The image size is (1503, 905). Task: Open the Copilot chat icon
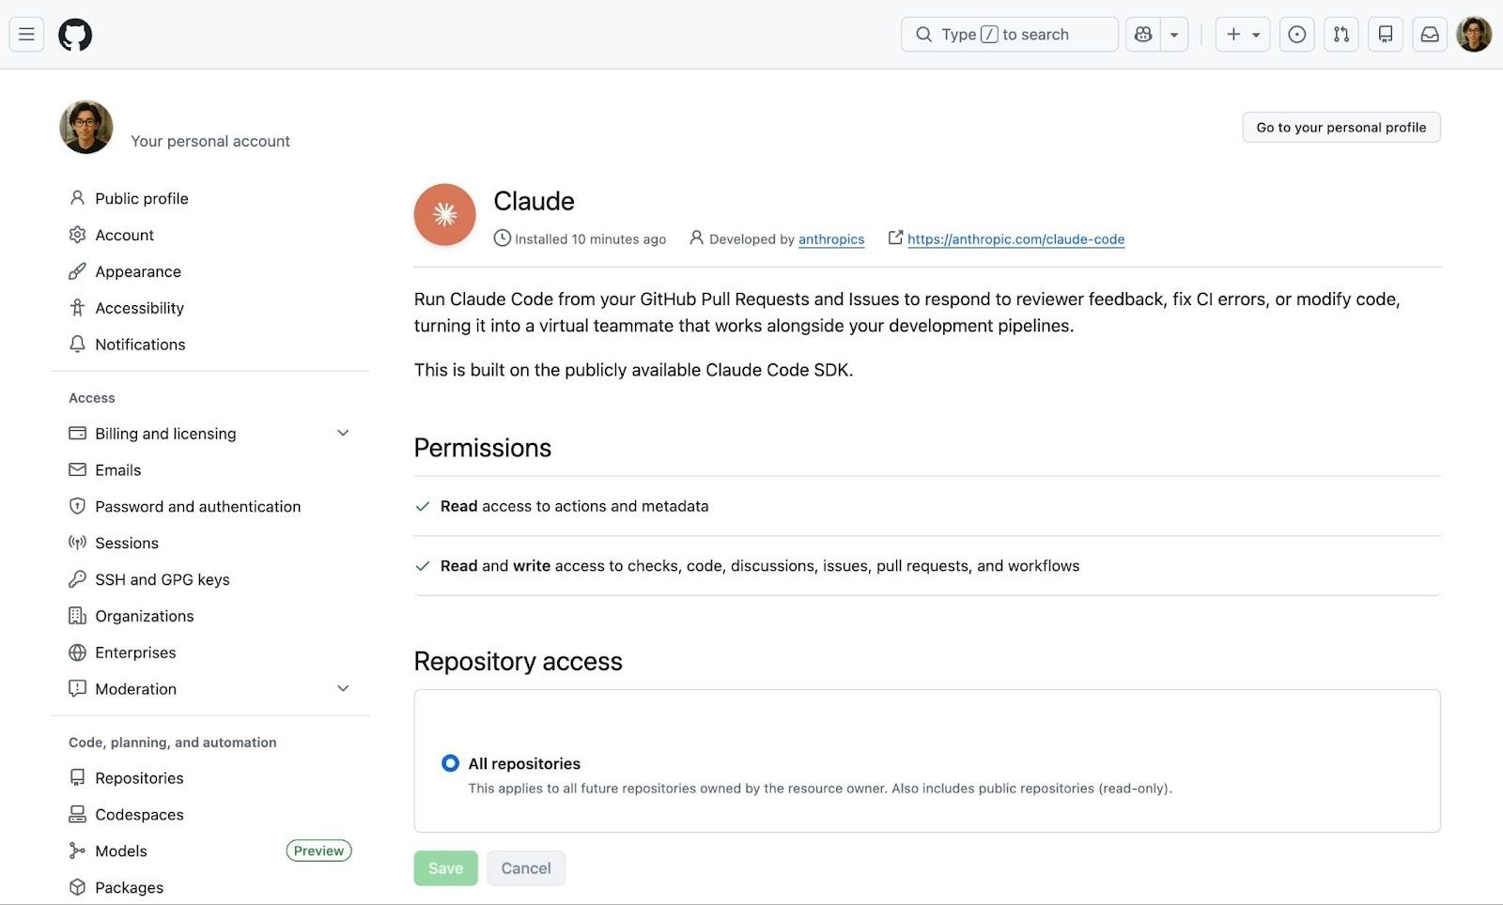pos(1143,35)
